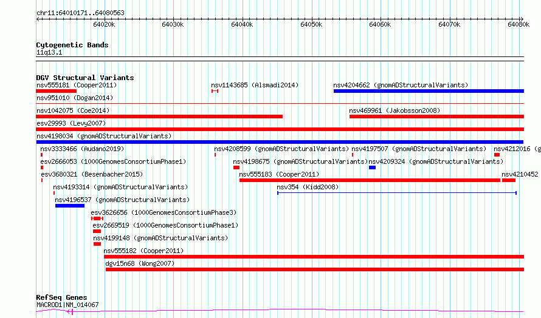Click esv3626656 (1000GenomesConsortiumPhase3) label

164,212
